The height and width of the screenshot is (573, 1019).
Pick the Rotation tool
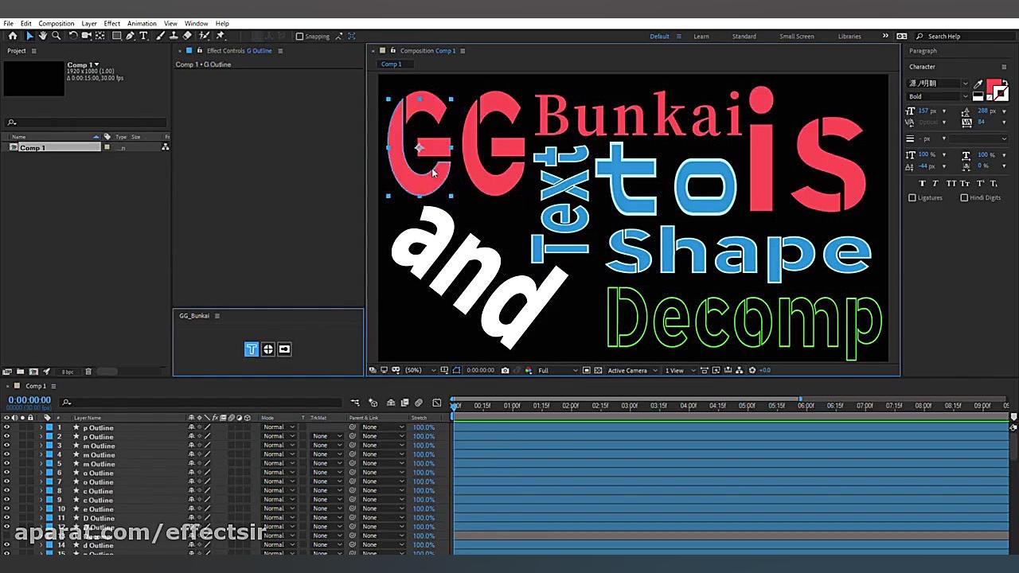tap(72, 36)
